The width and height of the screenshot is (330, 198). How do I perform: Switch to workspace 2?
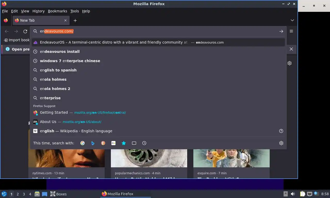(x=18, y=194)
